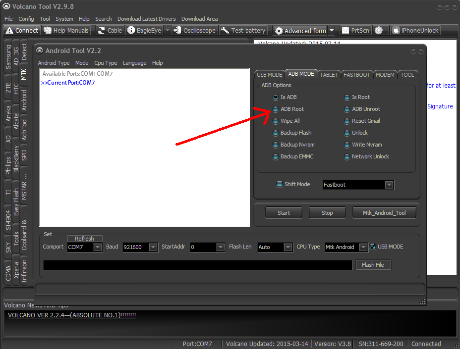Click the Advanced form gear button
460x349 pixels.
point(301,31)
